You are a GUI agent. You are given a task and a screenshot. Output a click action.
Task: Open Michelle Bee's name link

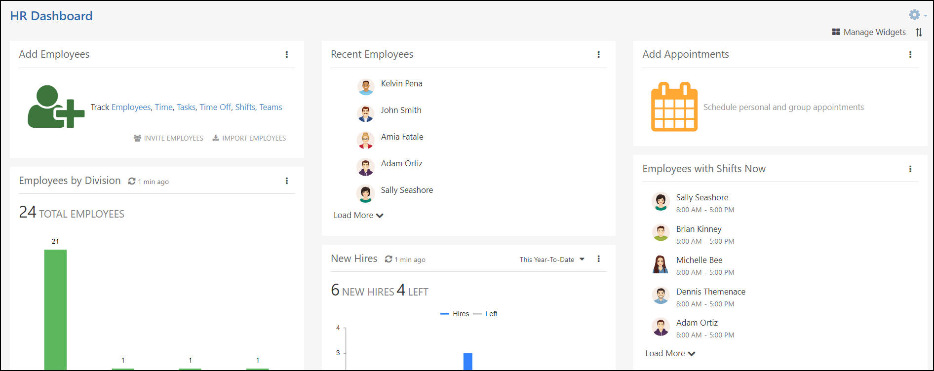[699, 260]
